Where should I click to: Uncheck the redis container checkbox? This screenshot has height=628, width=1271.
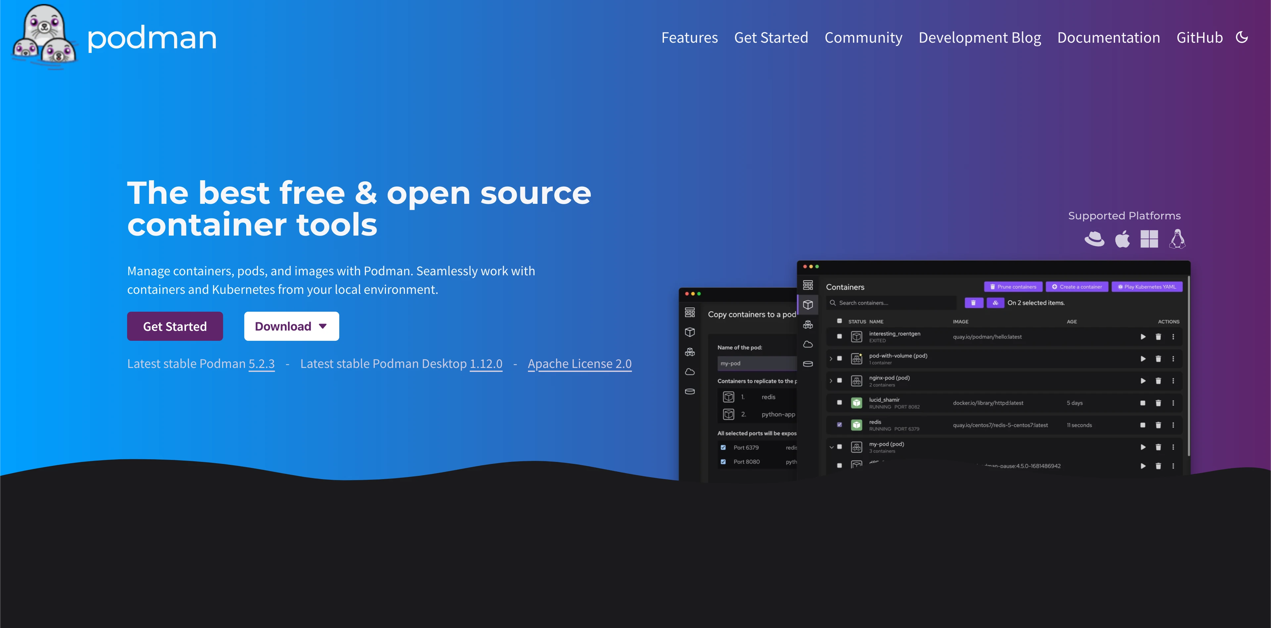(x=839, y=425)
